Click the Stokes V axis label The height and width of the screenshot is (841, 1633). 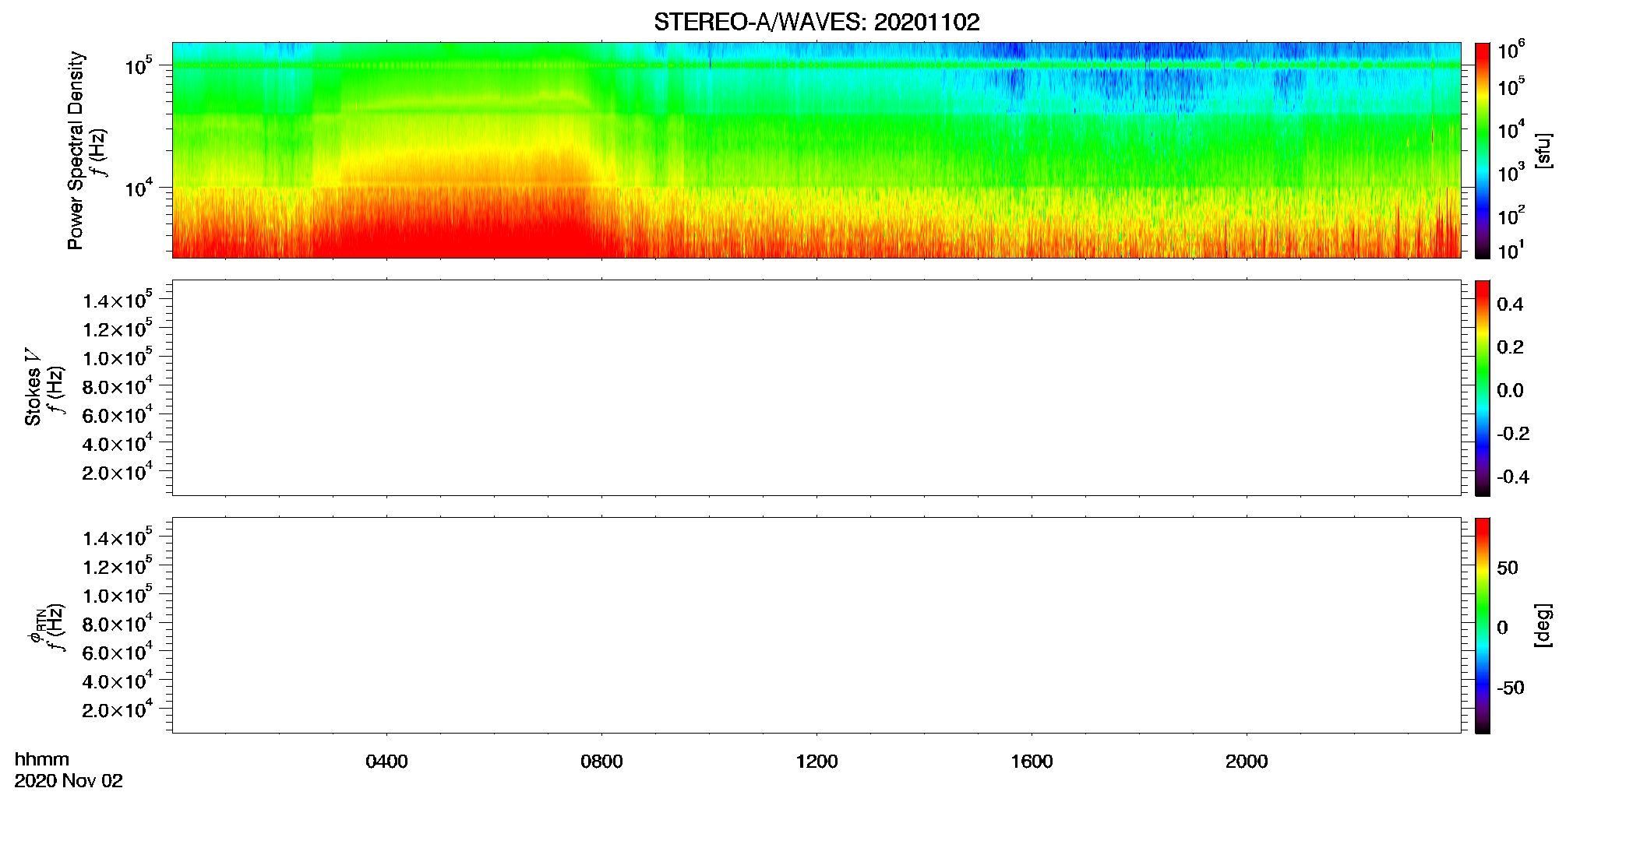click(34, 387)
